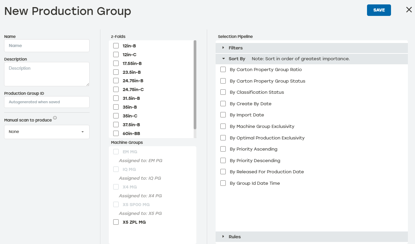Click the 'Assigned to: EM PG' text

141,160
